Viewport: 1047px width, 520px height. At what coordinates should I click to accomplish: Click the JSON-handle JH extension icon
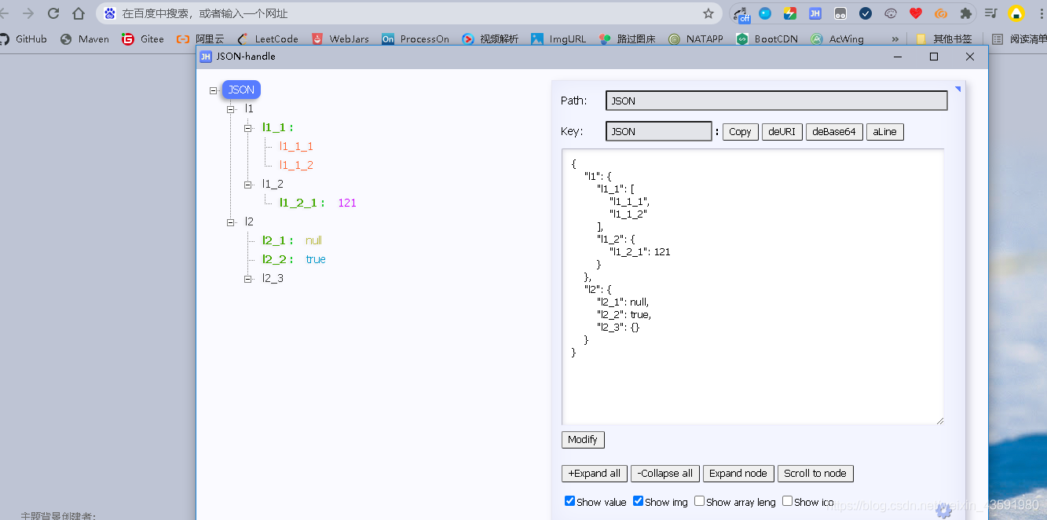(815, 13)
